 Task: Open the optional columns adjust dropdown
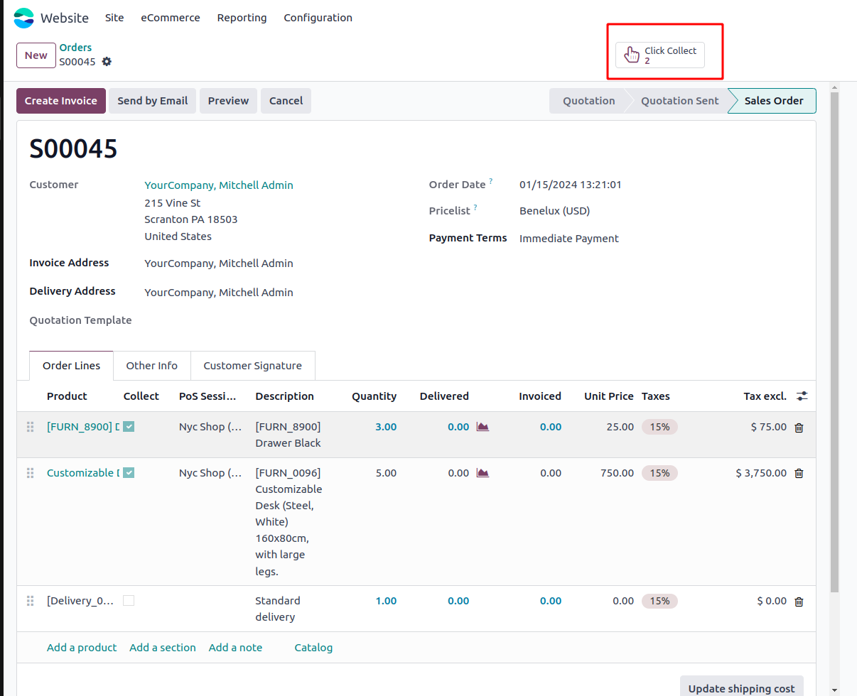coord(802,396)
